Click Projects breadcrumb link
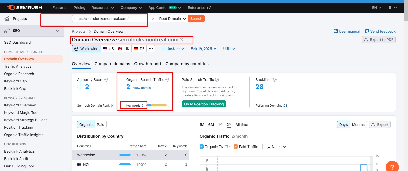The image size is (408, 171). point(79,31)
